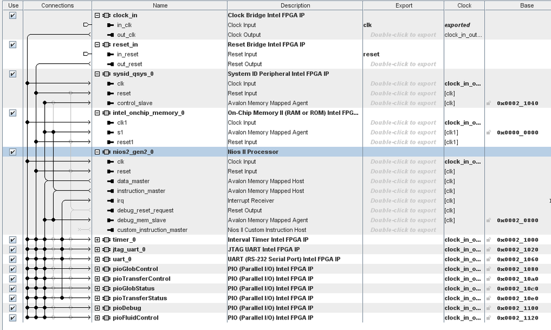Collapse the reset_in component tree
This screenshot has height=330, width=551.
pos(97,44)
